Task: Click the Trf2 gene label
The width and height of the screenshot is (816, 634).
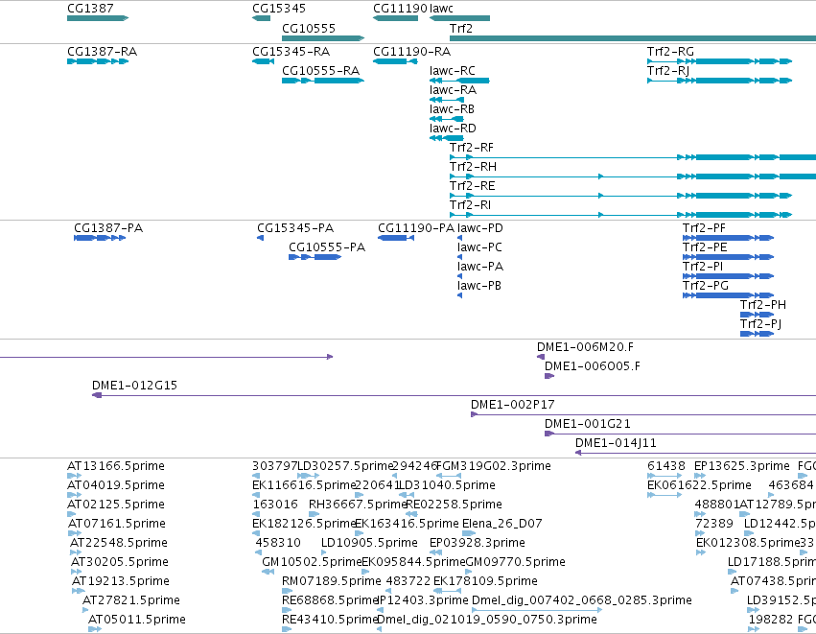Action: (x=461, y=28)
